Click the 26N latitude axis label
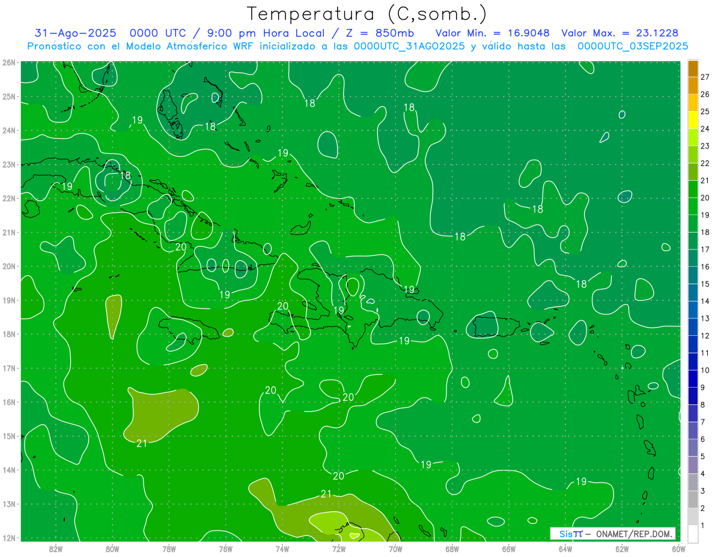 [8, 62]
